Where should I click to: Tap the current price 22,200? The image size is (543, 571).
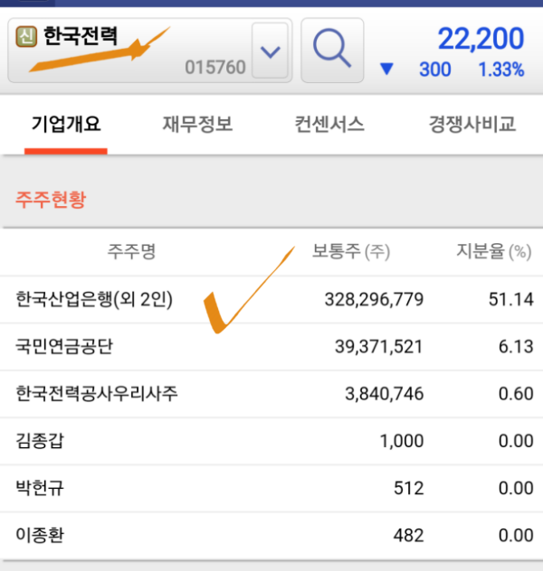481,39
